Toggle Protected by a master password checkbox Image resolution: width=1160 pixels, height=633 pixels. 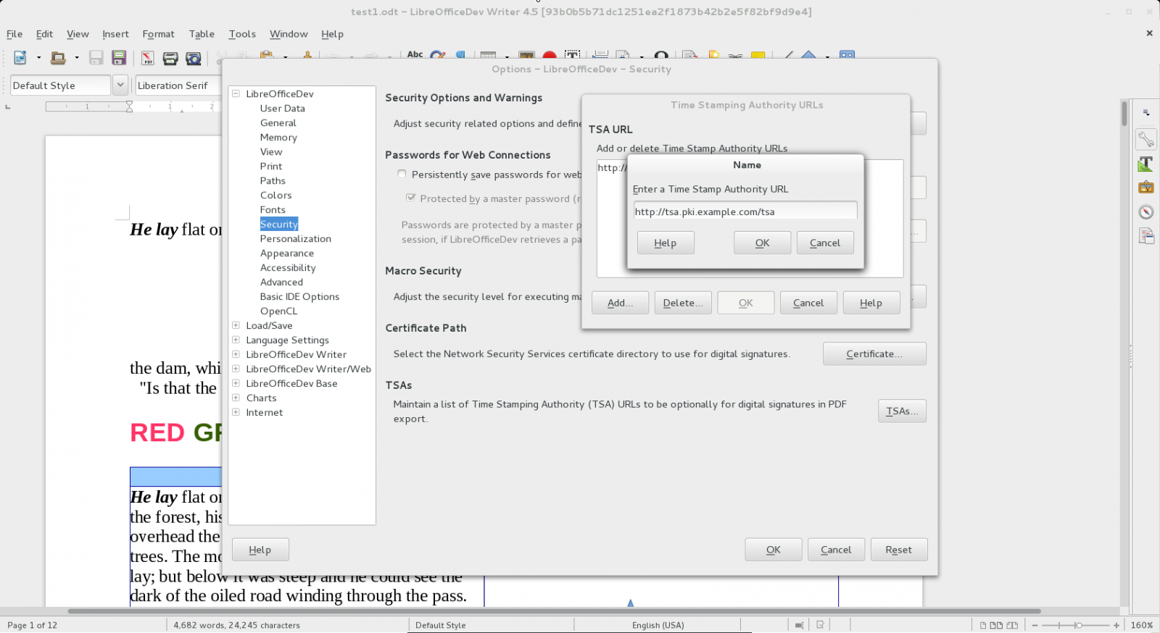point(411,198)
